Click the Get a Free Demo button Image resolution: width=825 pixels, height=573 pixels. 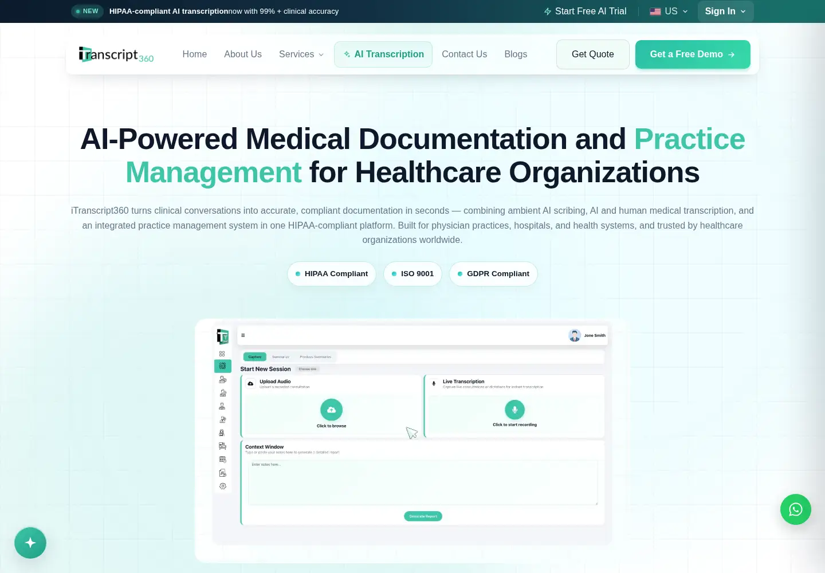tap(693, 54)
